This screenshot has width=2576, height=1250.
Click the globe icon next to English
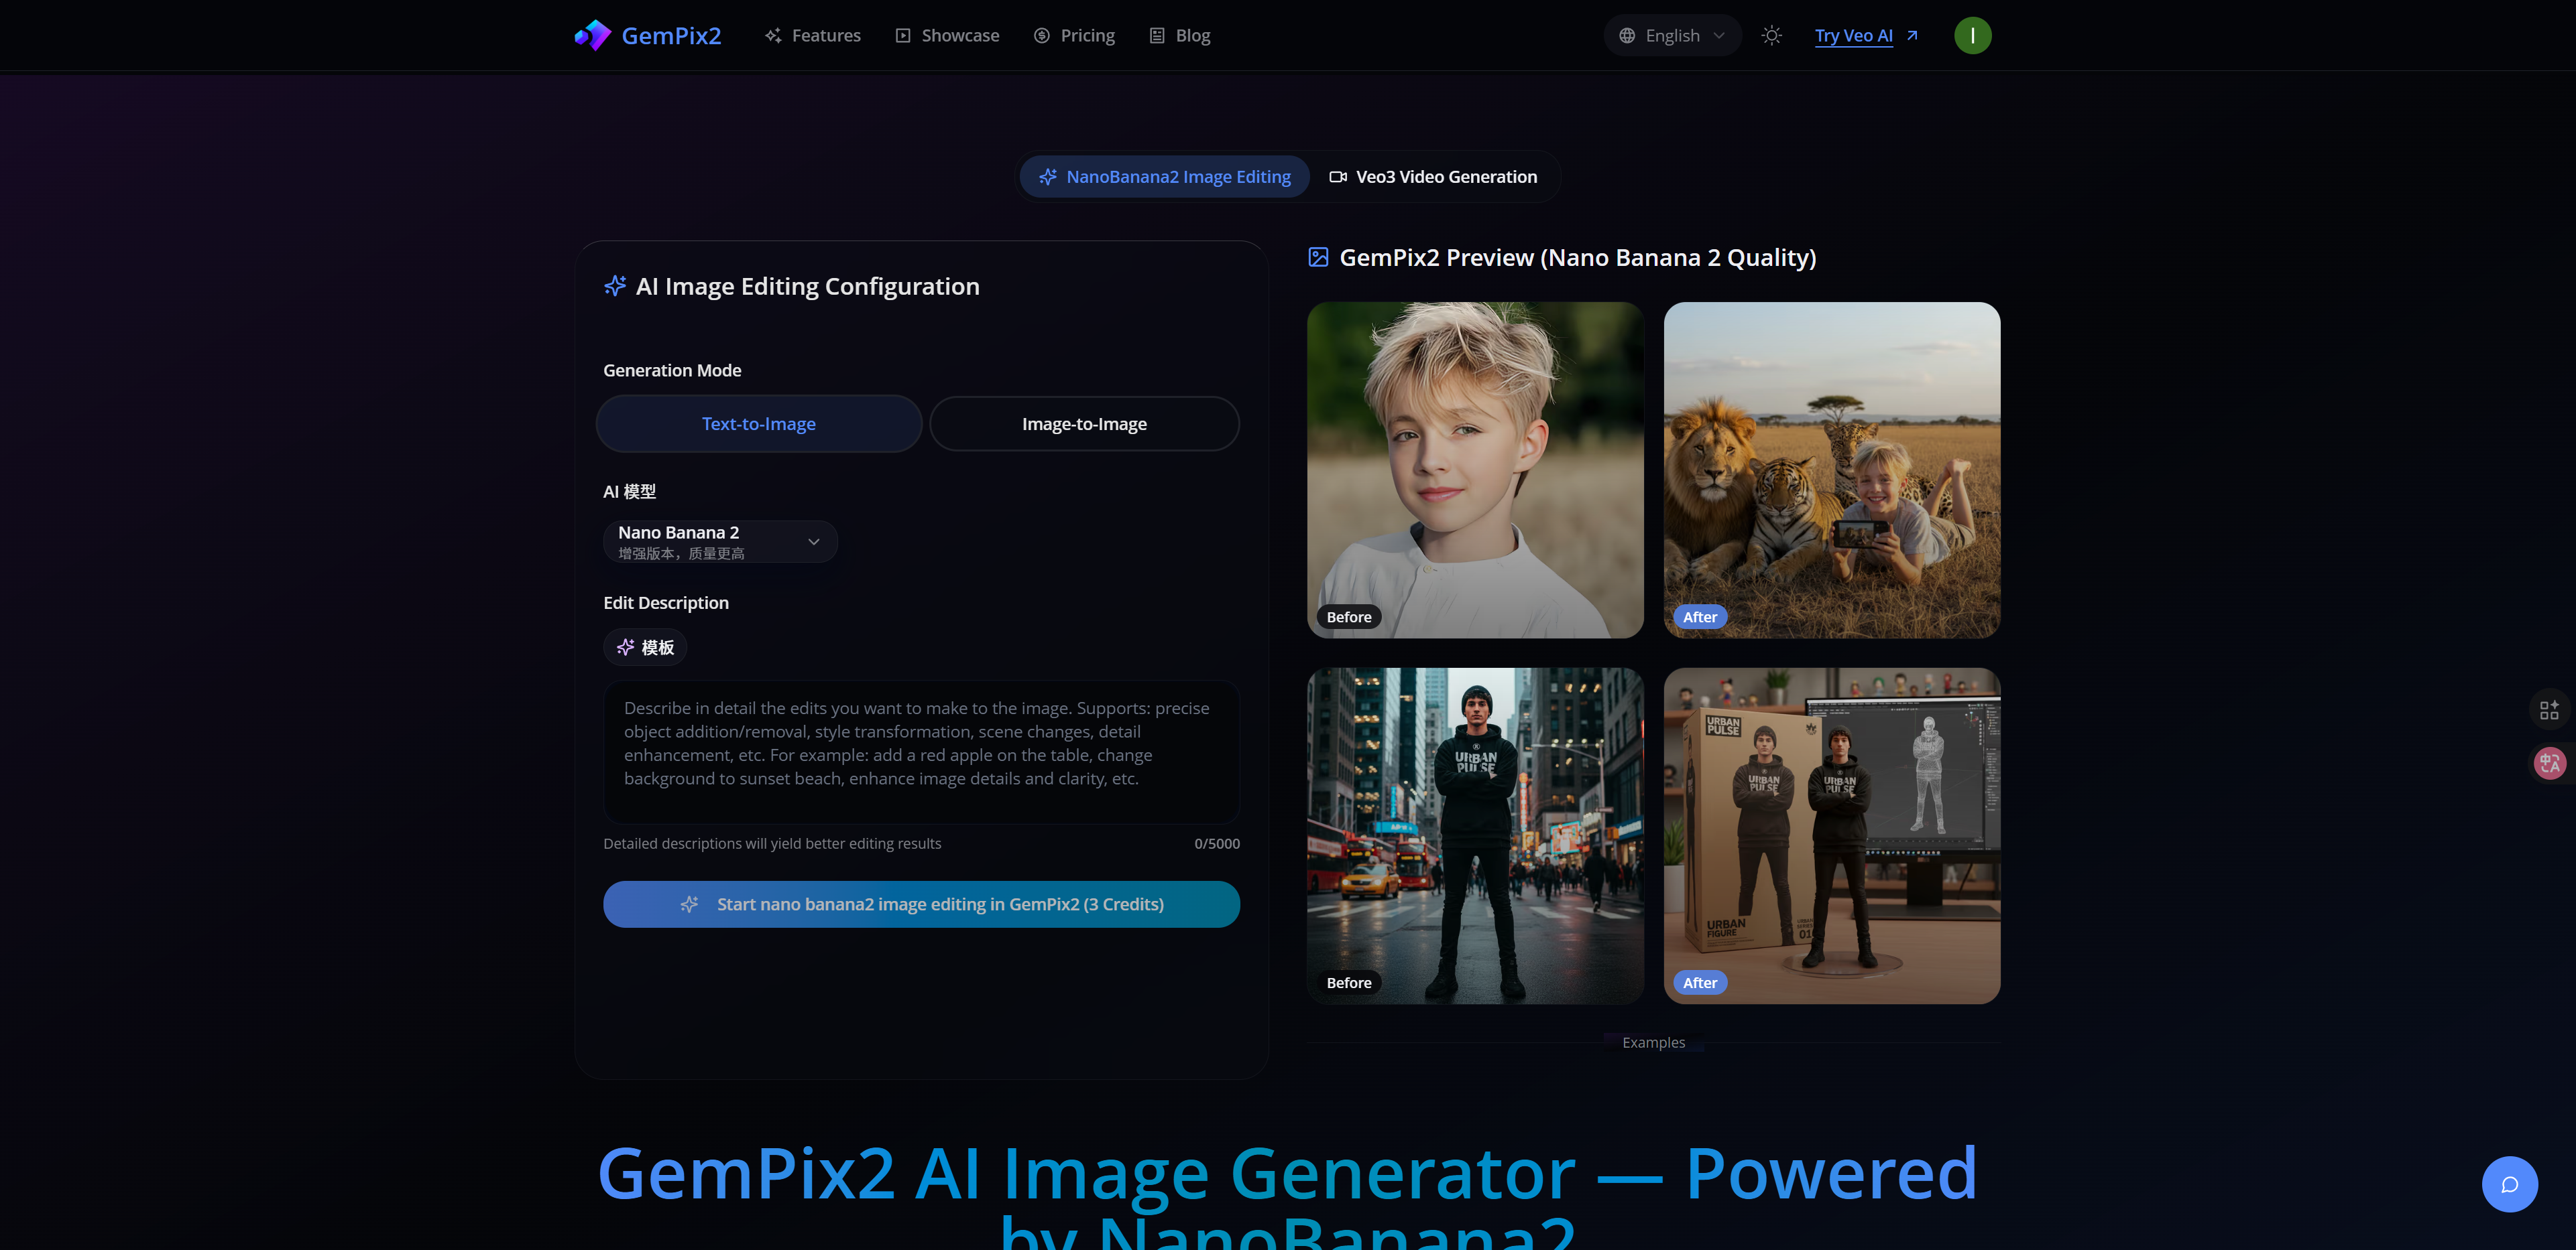pos(1628,35)
